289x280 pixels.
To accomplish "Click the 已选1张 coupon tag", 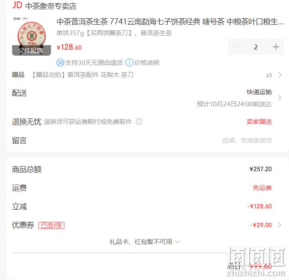I will tap(51, 225).
